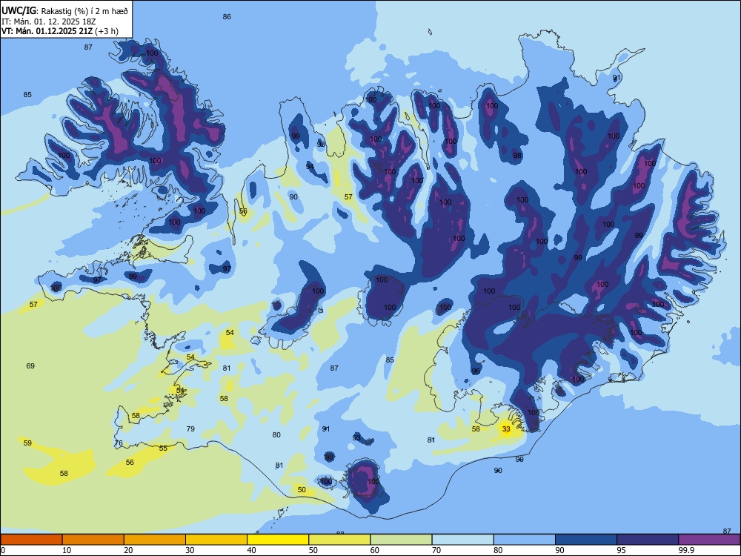
Task: Click the amber 30–40 legend color segment
Action: click(x=216, y=540)
